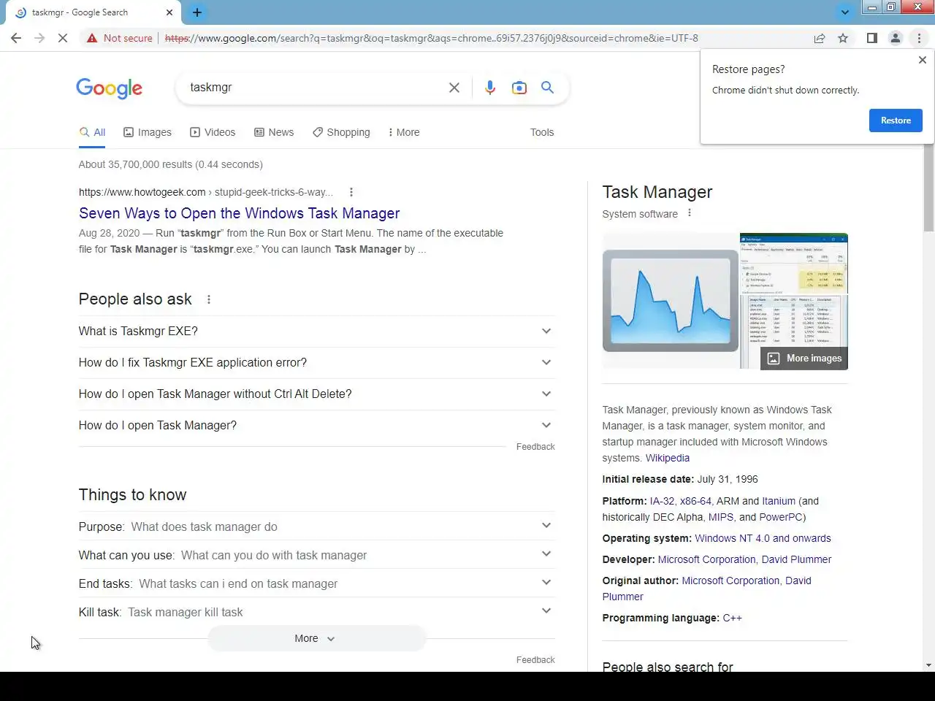Expand open Task Manager without Ctrl Alt Delete

pyautogui.click(x=317, y=394)
